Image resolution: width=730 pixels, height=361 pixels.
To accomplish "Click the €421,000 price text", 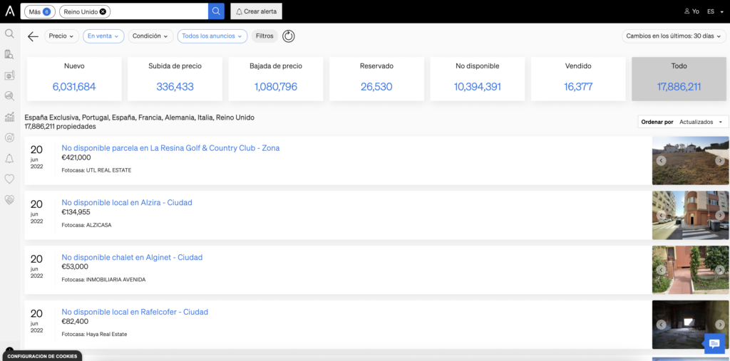I will 76,157.
